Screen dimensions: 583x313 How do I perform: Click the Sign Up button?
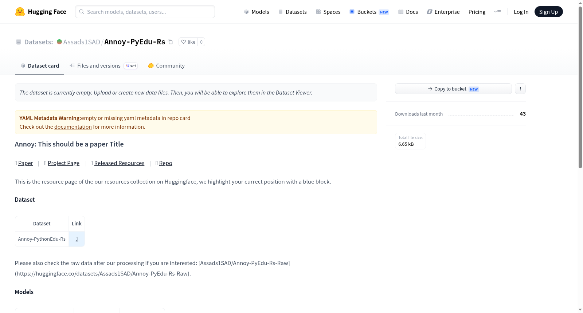pyautogui.click(x=548, y=12)
